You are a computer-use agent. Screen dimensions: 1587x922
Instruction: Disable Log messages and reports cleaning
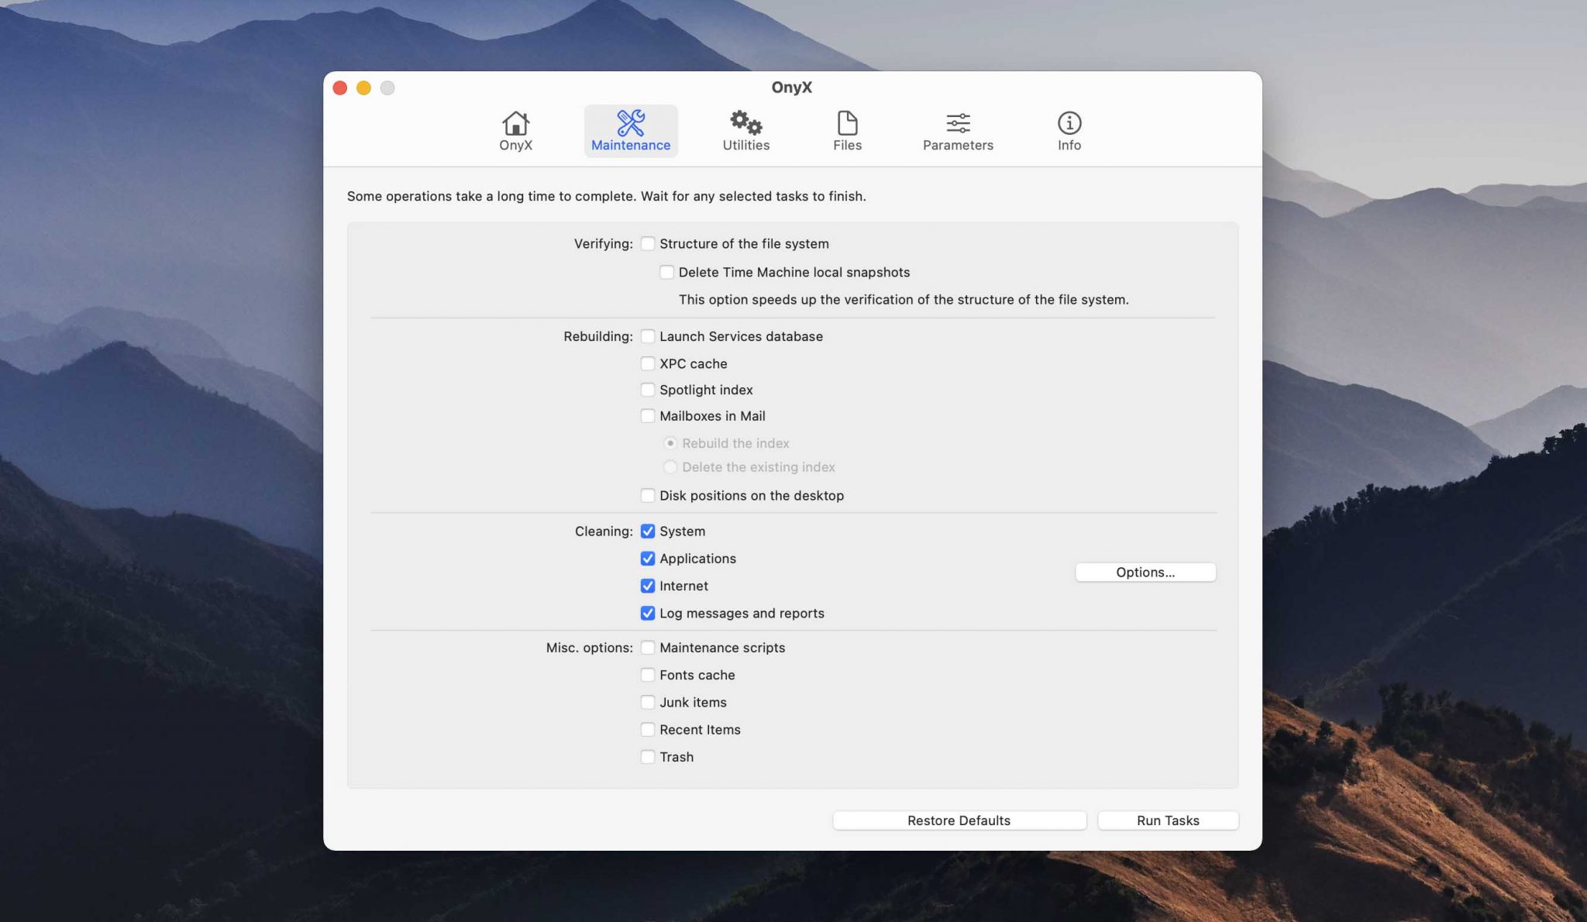tap(648, 613)
